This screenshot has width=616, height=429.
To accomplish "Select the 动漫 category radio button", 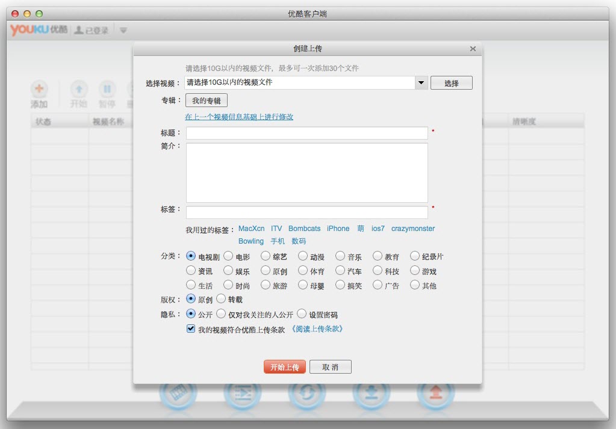I will [x=303, y=256].
